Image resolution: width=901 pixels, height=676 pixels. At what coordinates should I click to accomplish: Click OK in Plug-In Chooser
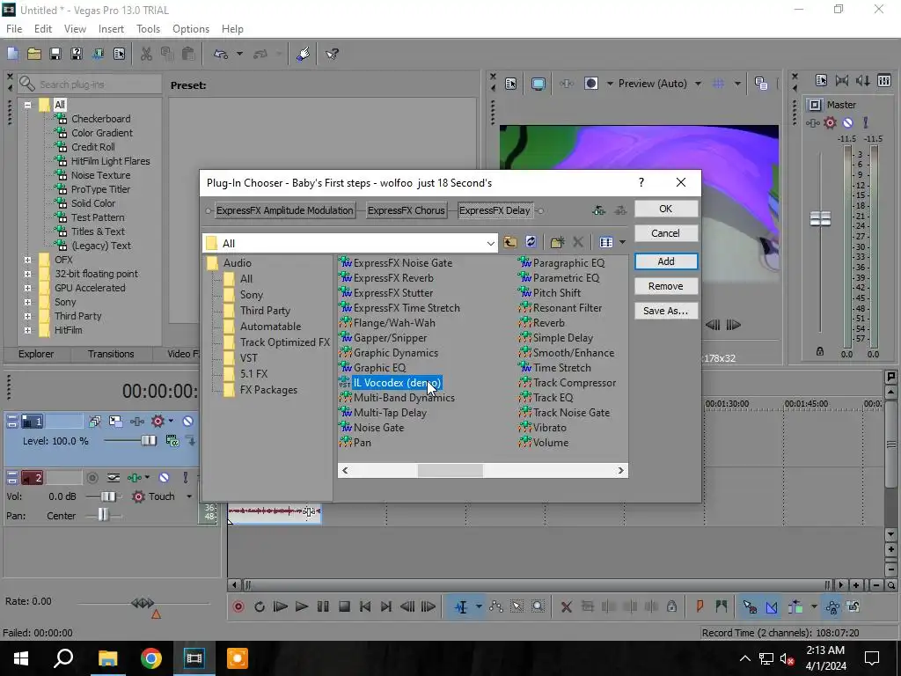pyautogui.click(x=666, y=209)
